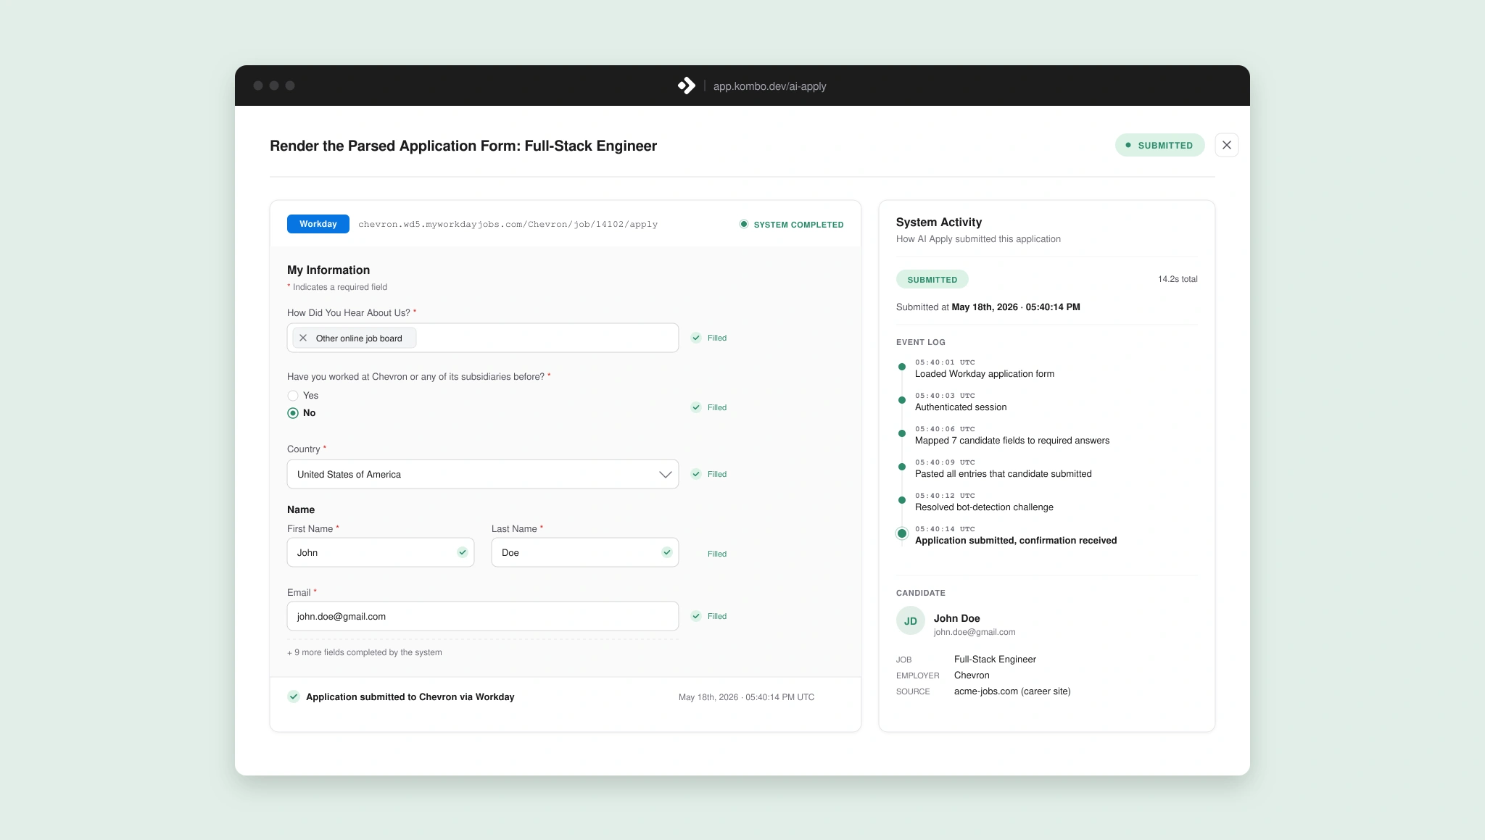Remove the 'Other online job board' chip
Image resolution: width=1485 pixels, height=840 pixels.
point(303,338)
